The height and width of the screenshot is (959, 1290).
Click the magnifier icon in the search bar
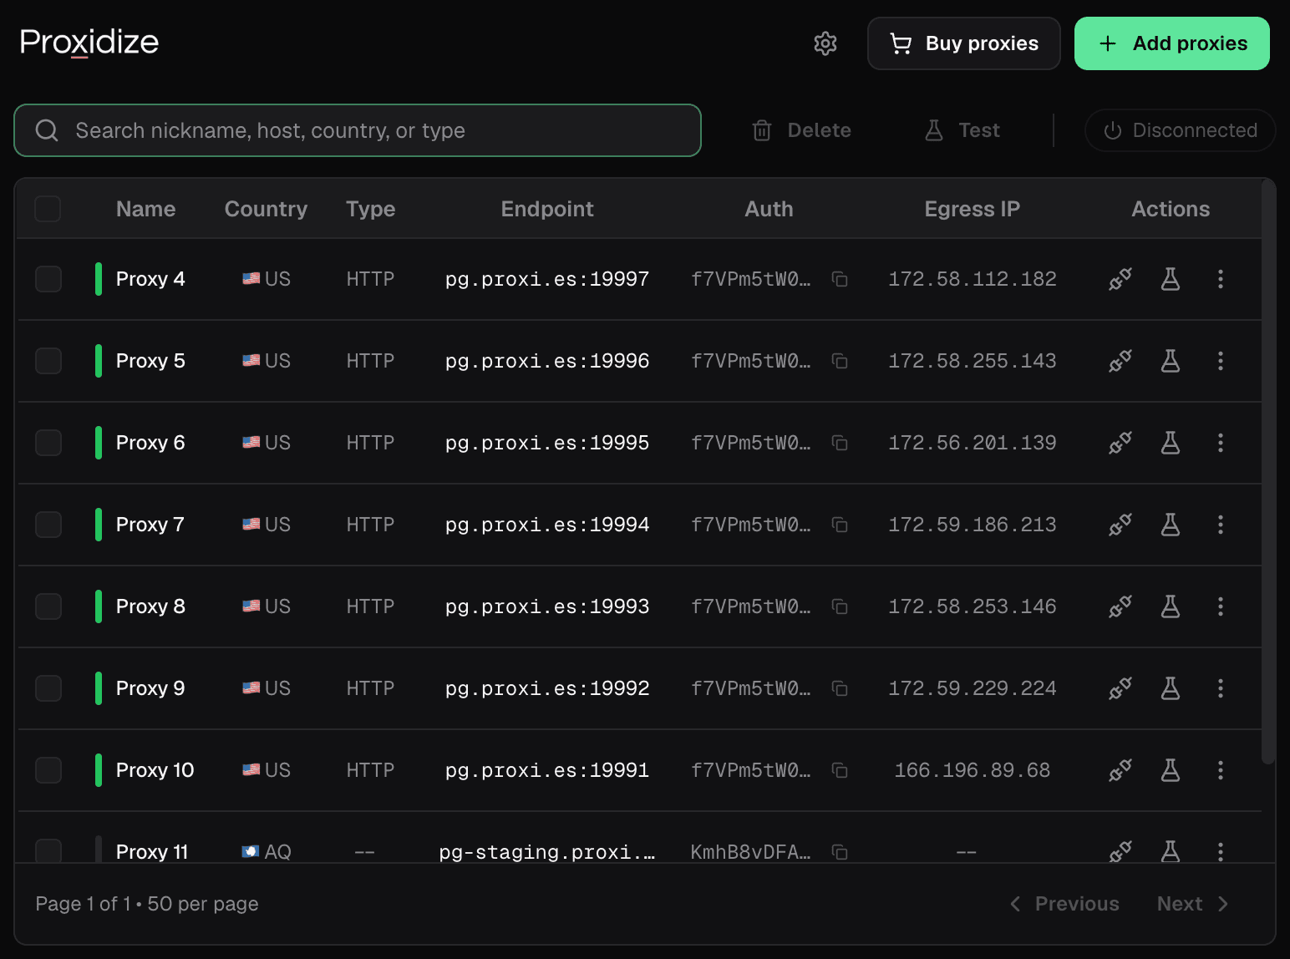[47, 130]
